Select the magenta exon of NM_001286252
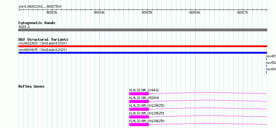The image size is (276, 128). tap(139, 109)
